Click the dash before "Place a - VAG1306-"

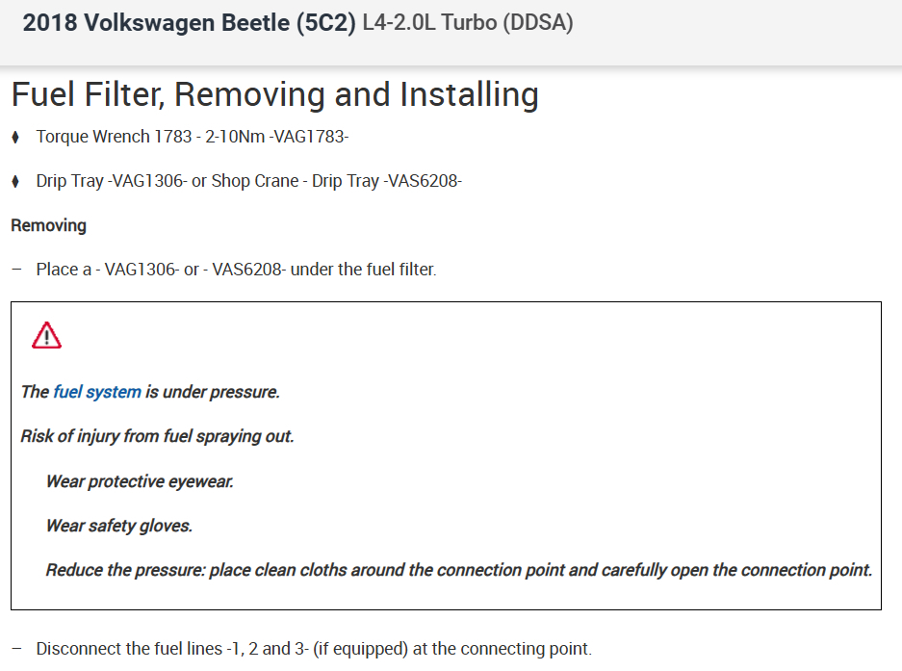pyautogui.click(x=16, y=270)
